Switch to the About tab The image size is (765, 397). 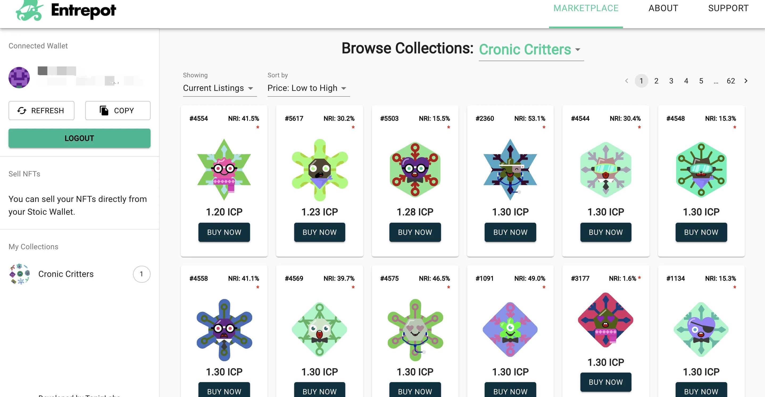pos(663,8)
